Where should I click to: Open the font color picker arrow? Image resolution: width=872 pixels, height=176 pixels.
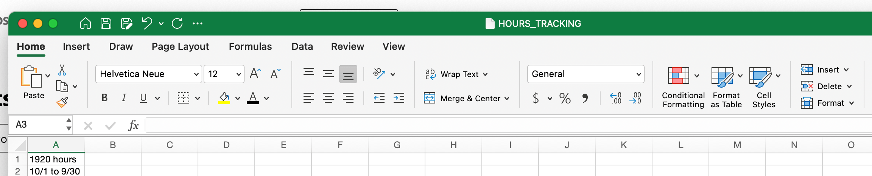coord(266,99)
